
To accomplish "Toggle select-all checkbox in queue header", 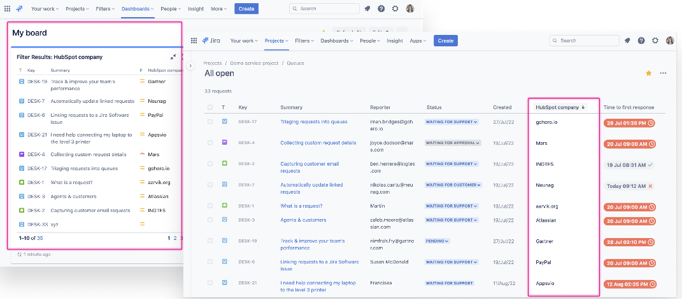I will click(x=210, y=107).
